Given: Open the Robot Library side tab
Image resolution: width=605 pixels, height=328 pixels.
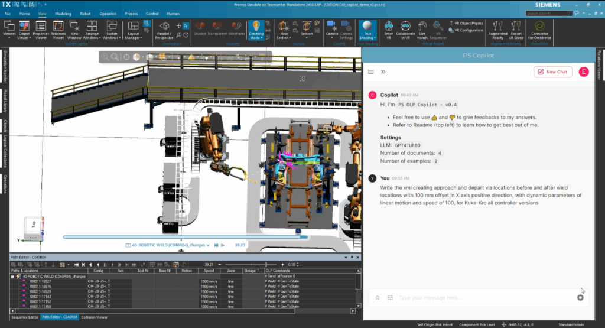Looking at the screenshot, I should (x=5, y=100).
